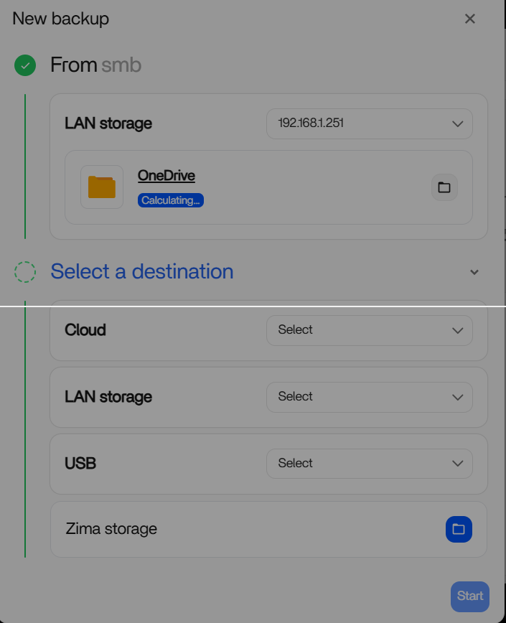Click the Calculating status badge

[x=171, y=200]
